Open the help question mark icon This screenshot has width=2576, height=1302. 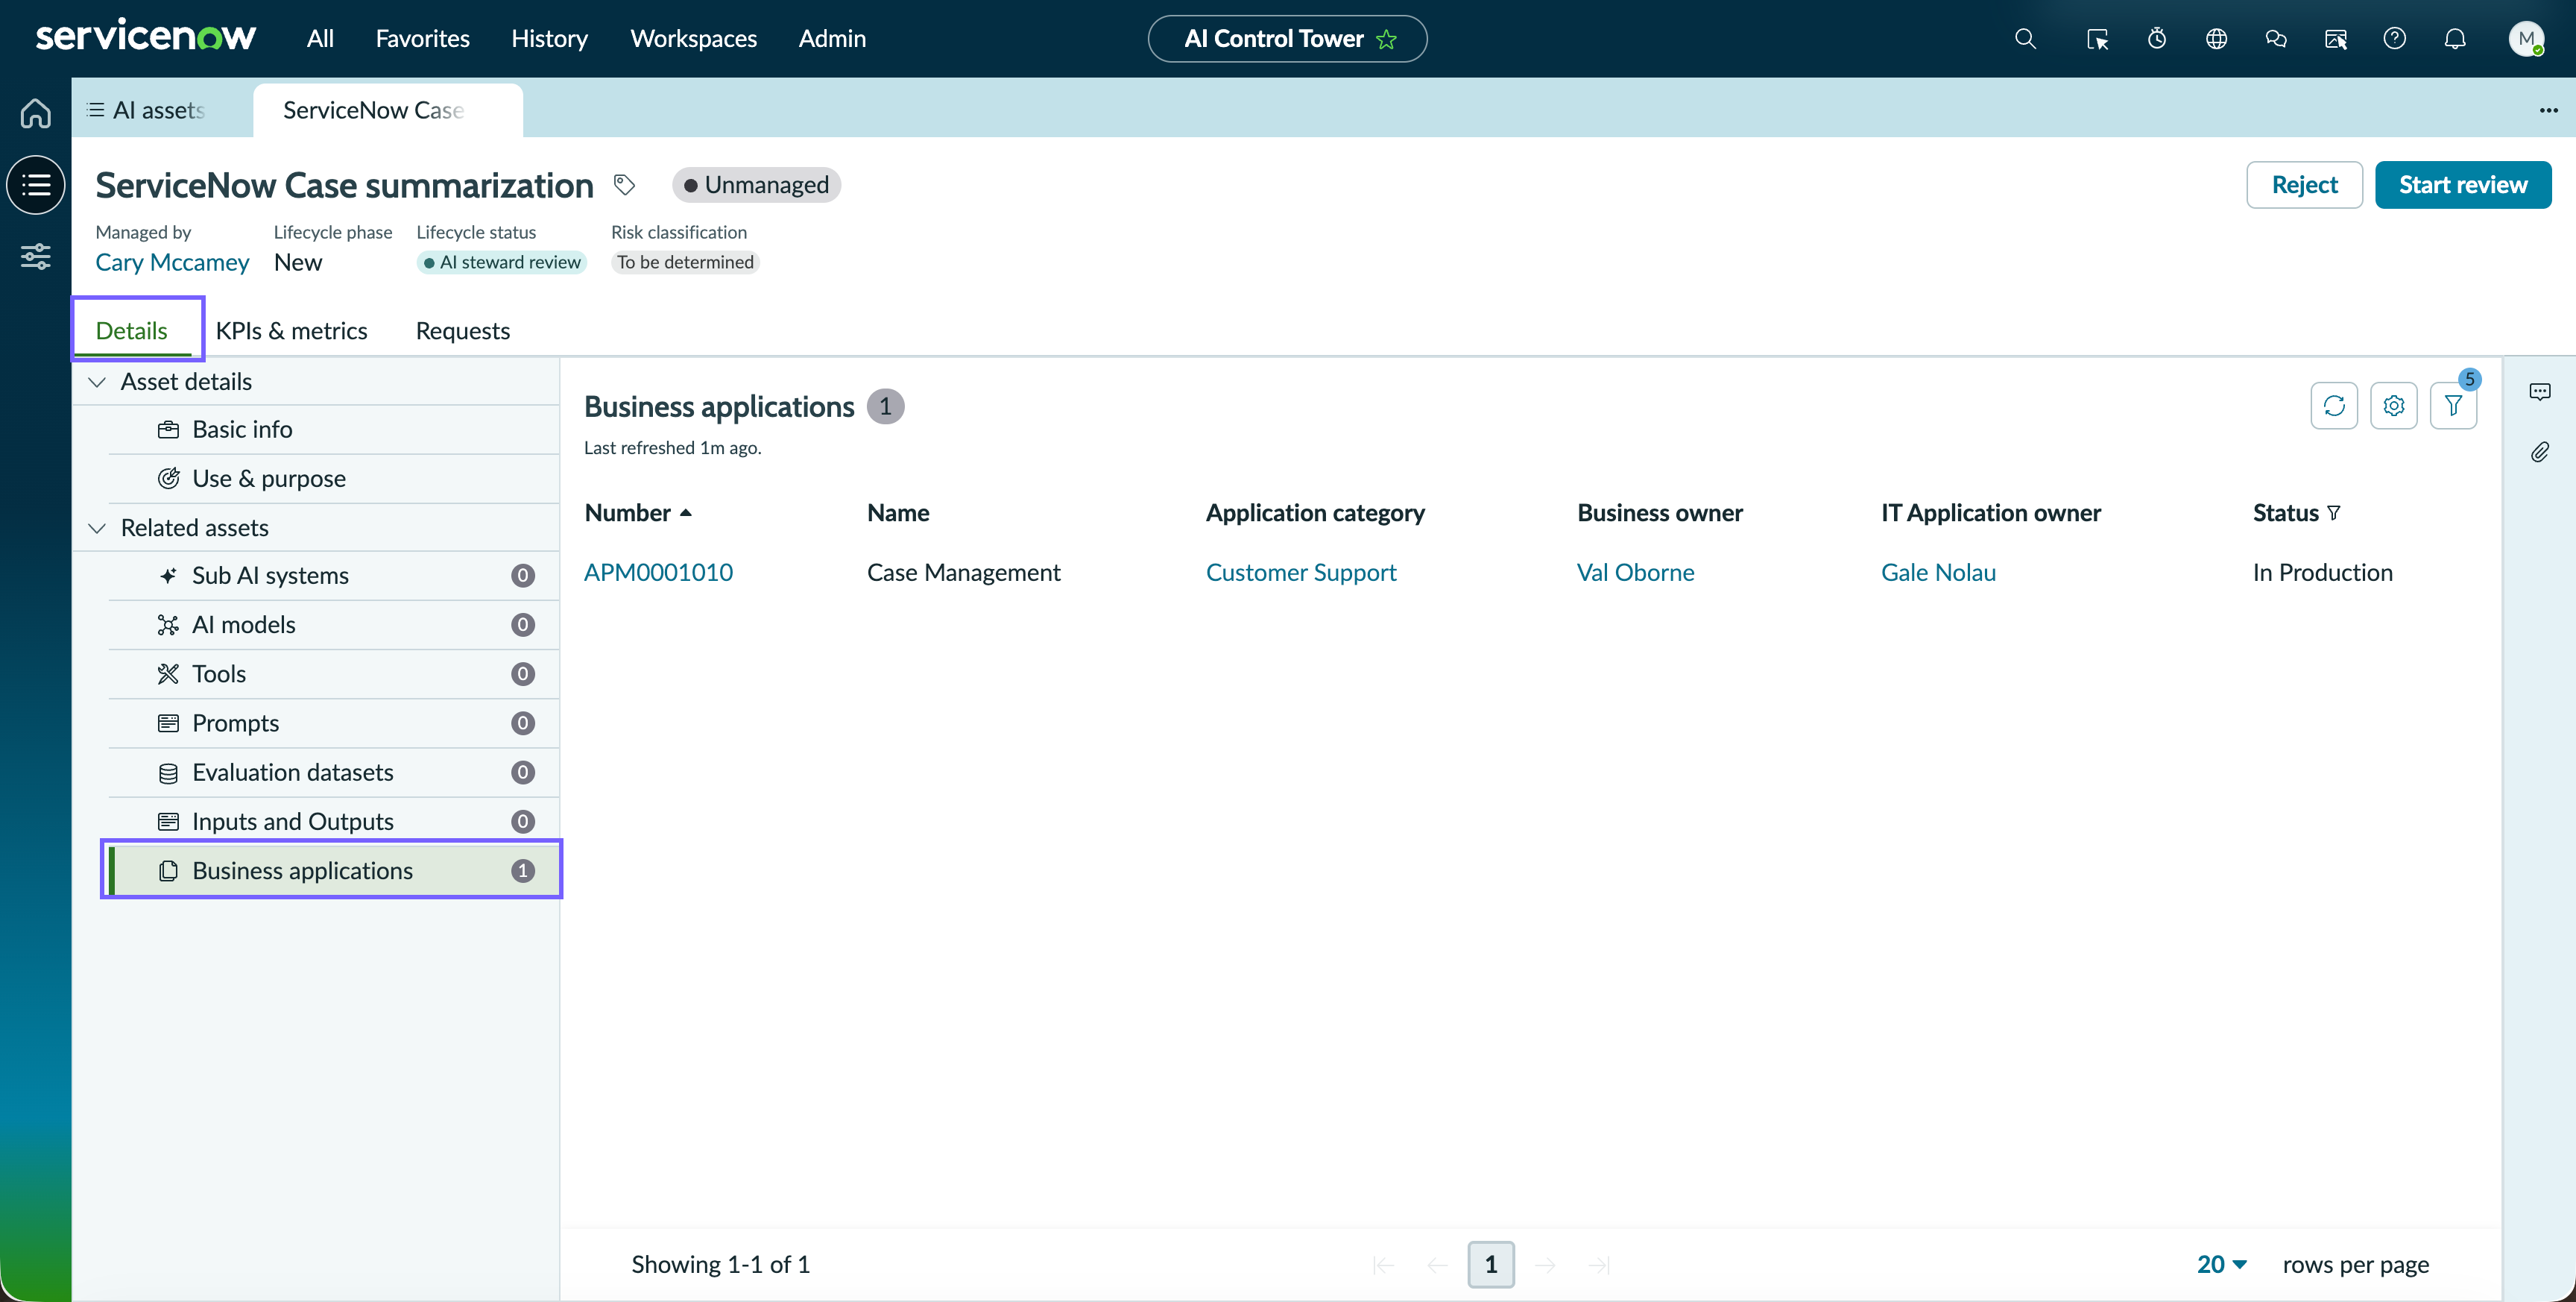[x=2394, y=39]
